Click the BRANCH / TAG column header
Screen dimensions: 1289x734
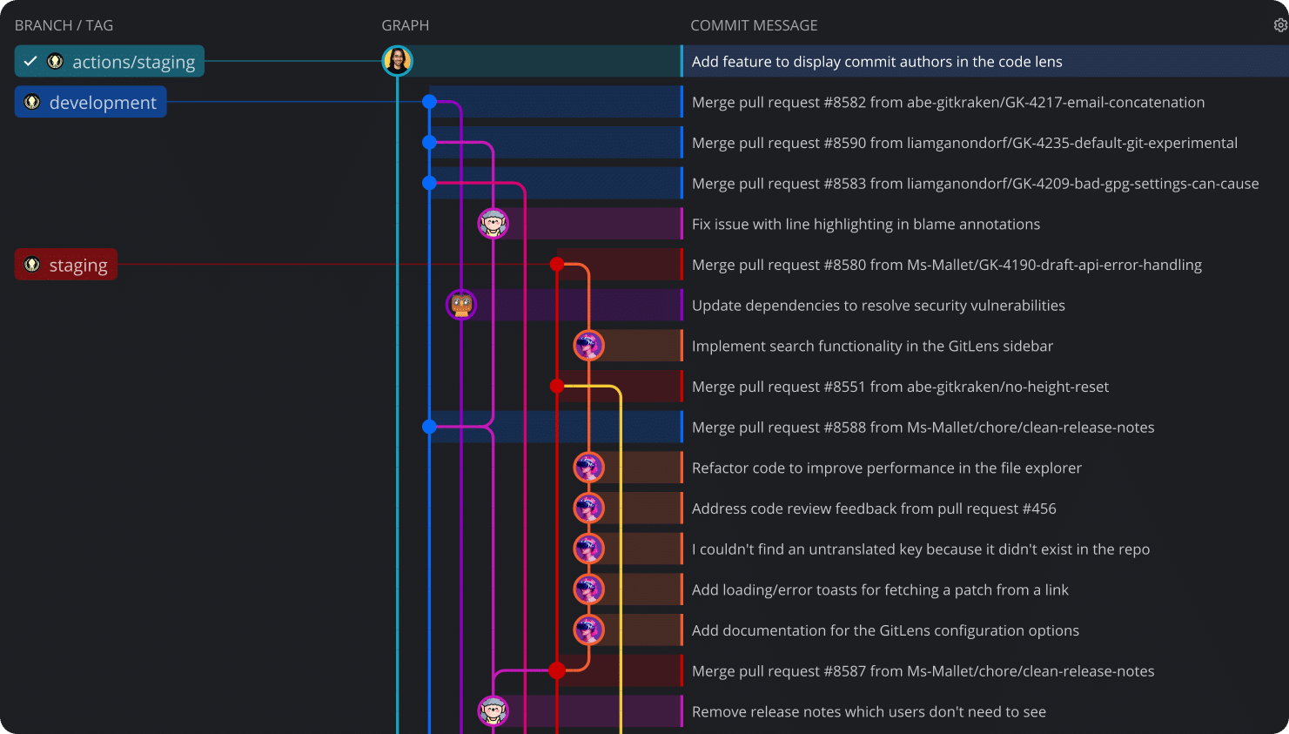click(64, 25)
